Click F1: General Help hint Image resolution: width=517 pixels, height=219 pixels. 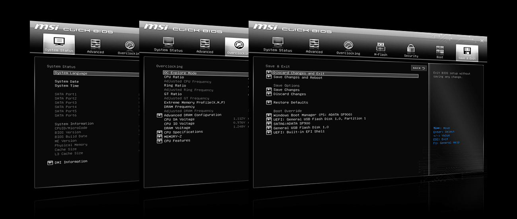(x=446, y=143)
